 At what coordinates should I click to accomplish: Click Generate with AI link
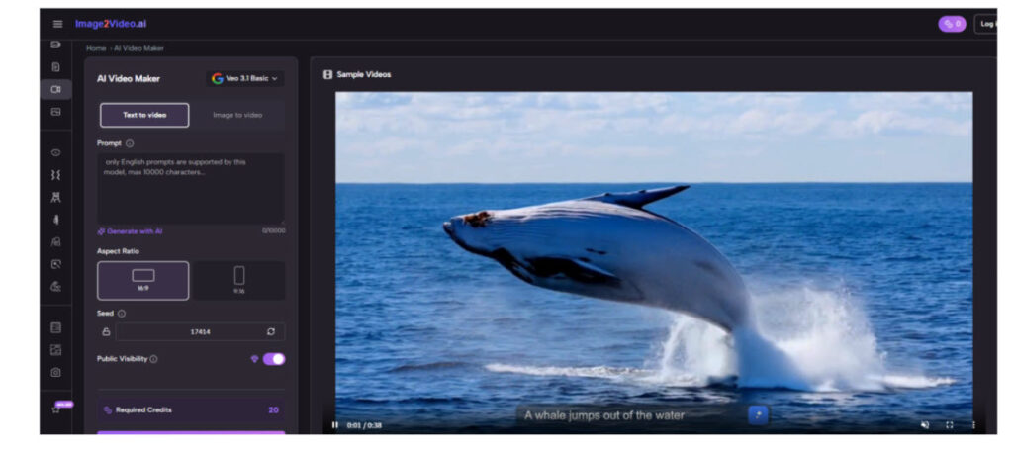pyautogui.click(x=131, y=231)
